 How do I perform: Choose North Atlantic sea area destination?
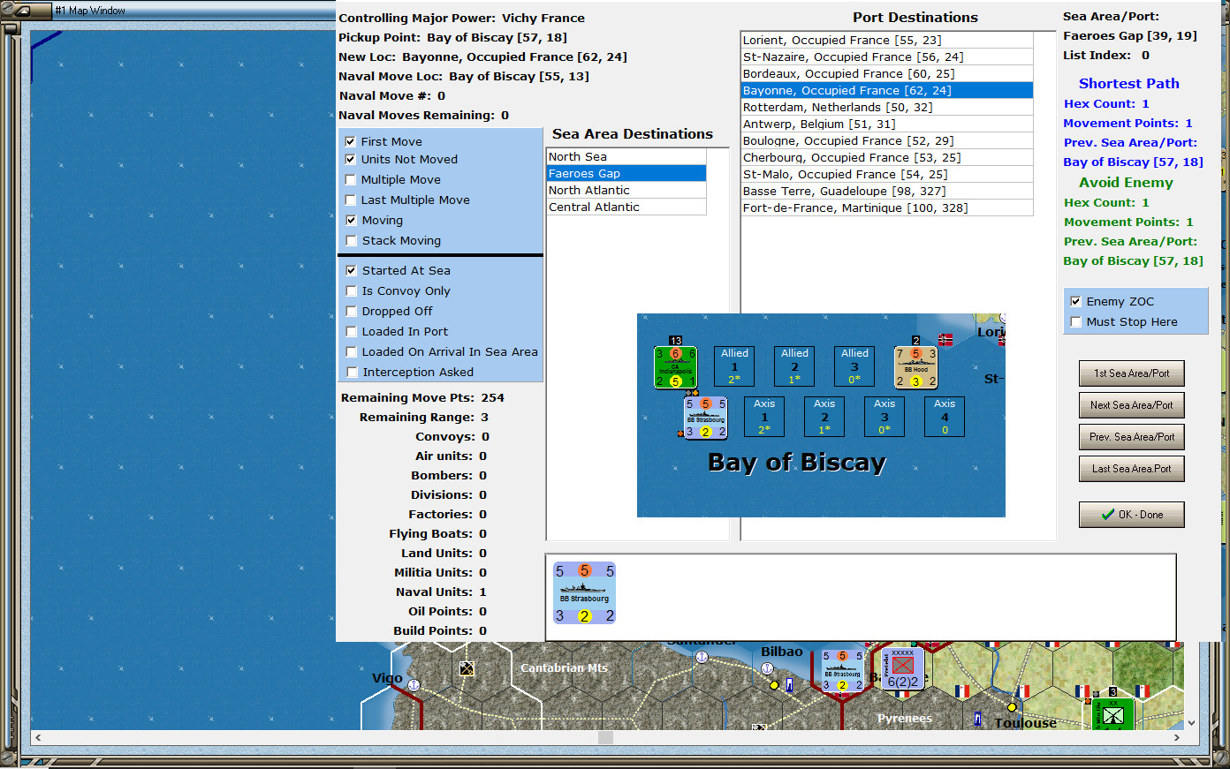pos(589,190)
